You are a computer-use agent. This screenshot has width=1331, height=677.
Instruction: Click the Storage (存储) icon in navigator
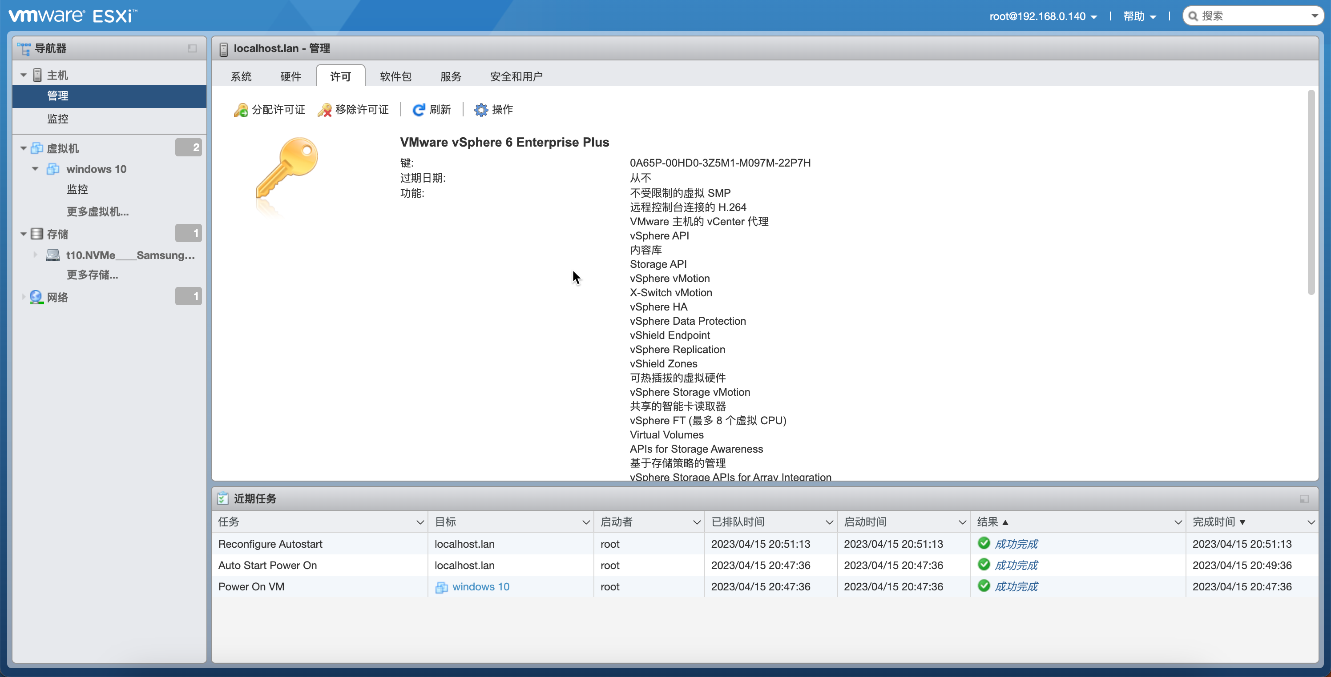tap(36, 234)
